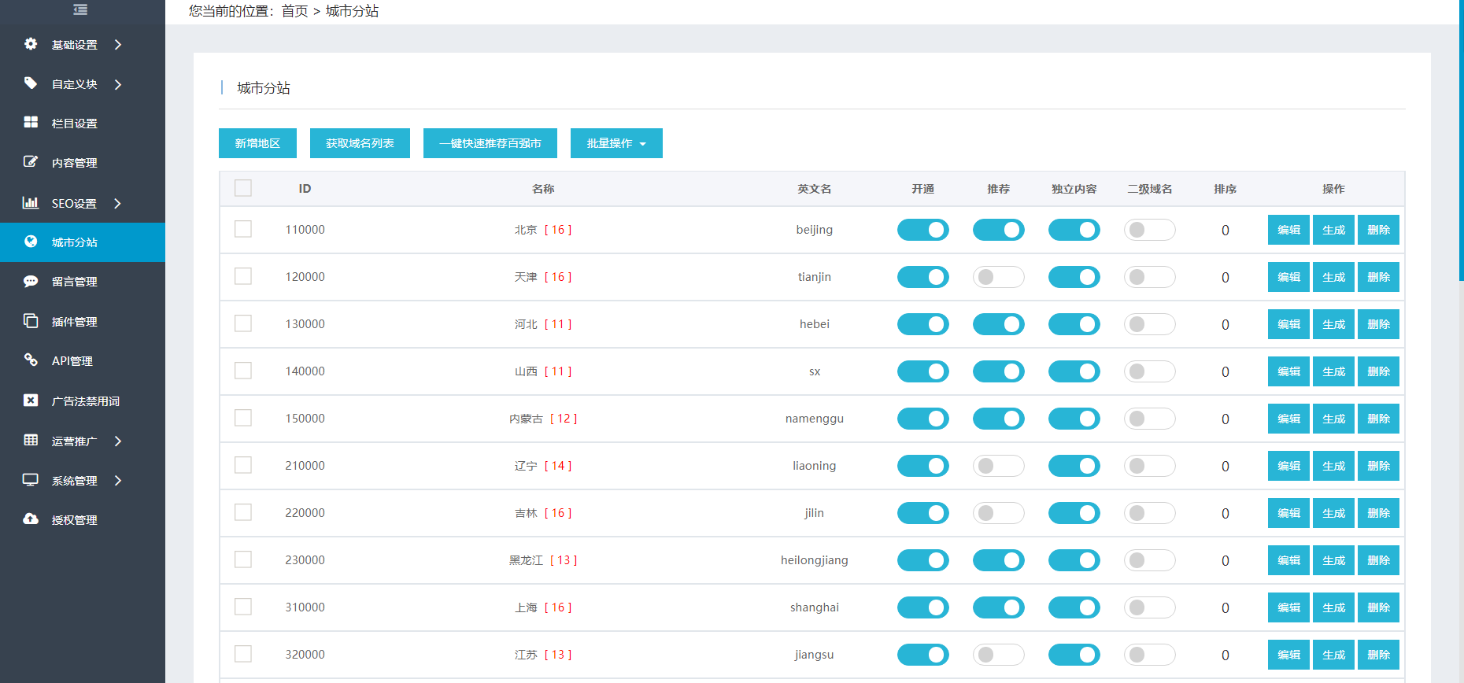The height and width of the screenshot is (683, 1464).
Task: Open API管理 in the sidebar
Action: click(x=72, y=361)
